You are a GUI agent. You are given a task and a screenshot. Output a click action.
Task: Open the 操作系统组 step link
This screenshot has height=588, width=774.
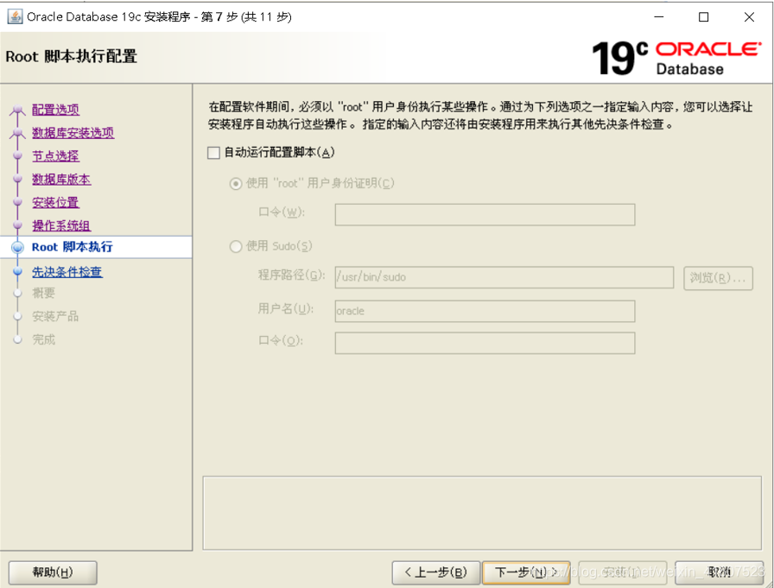[61, 225]
